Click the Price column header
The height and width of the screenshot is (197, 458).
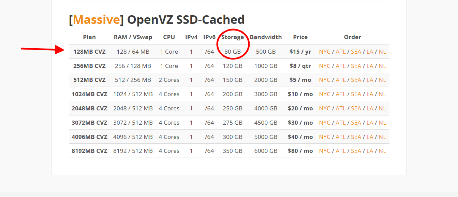pos(300,37)
